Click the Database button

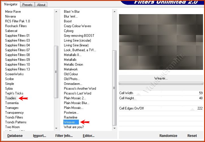coord(15,136)
